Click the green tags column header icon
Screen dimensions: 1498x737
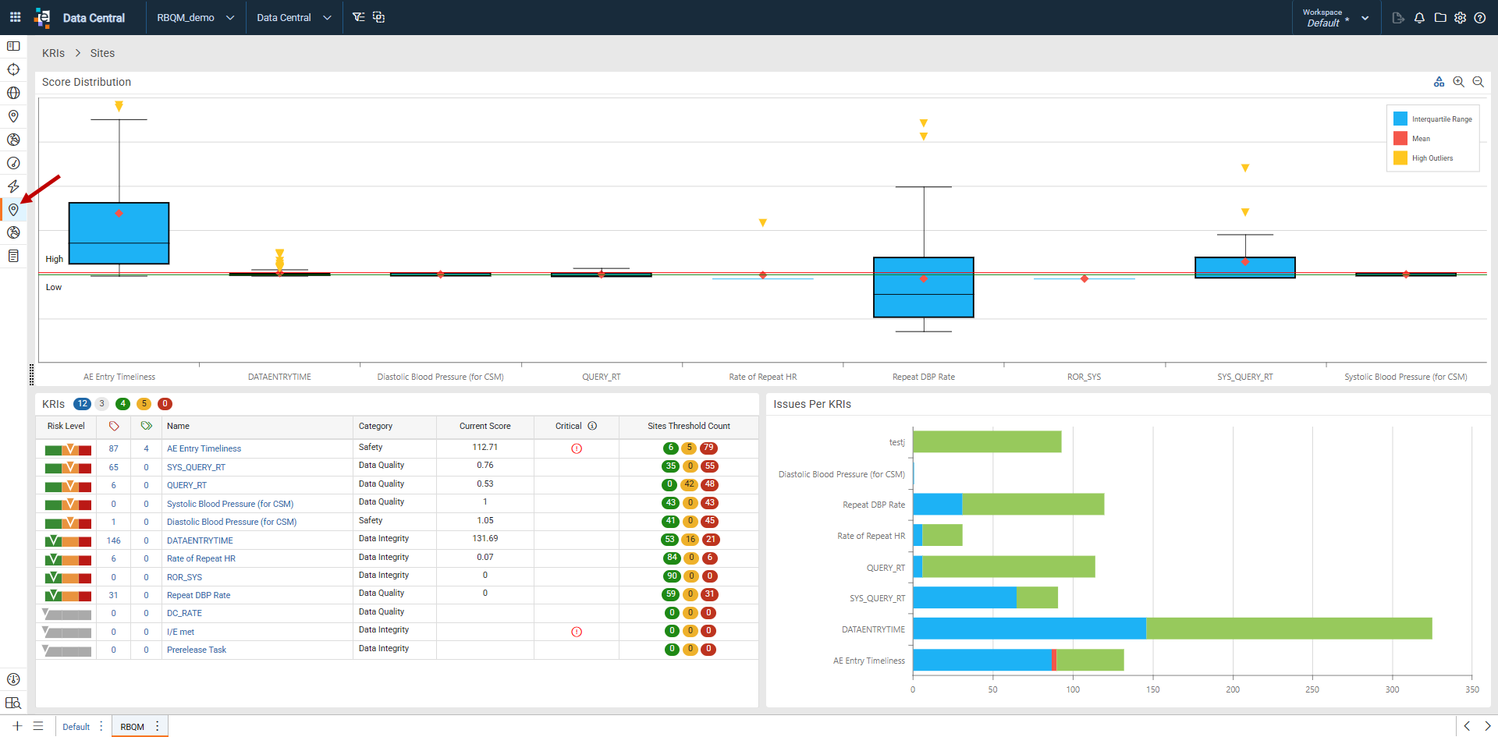pyautogui.click(x=146, y=426)
